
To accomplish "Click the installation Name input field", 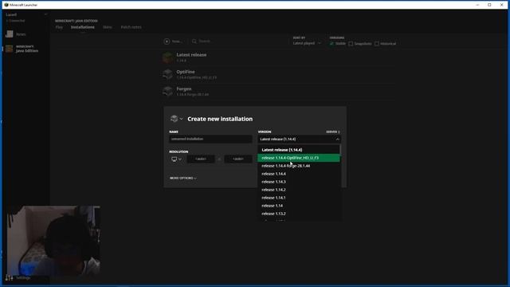I will (x=210, y=139).
